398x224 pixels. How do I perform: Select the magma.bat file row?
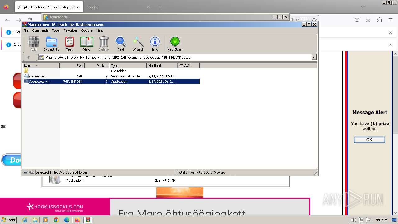pos(111,76)
